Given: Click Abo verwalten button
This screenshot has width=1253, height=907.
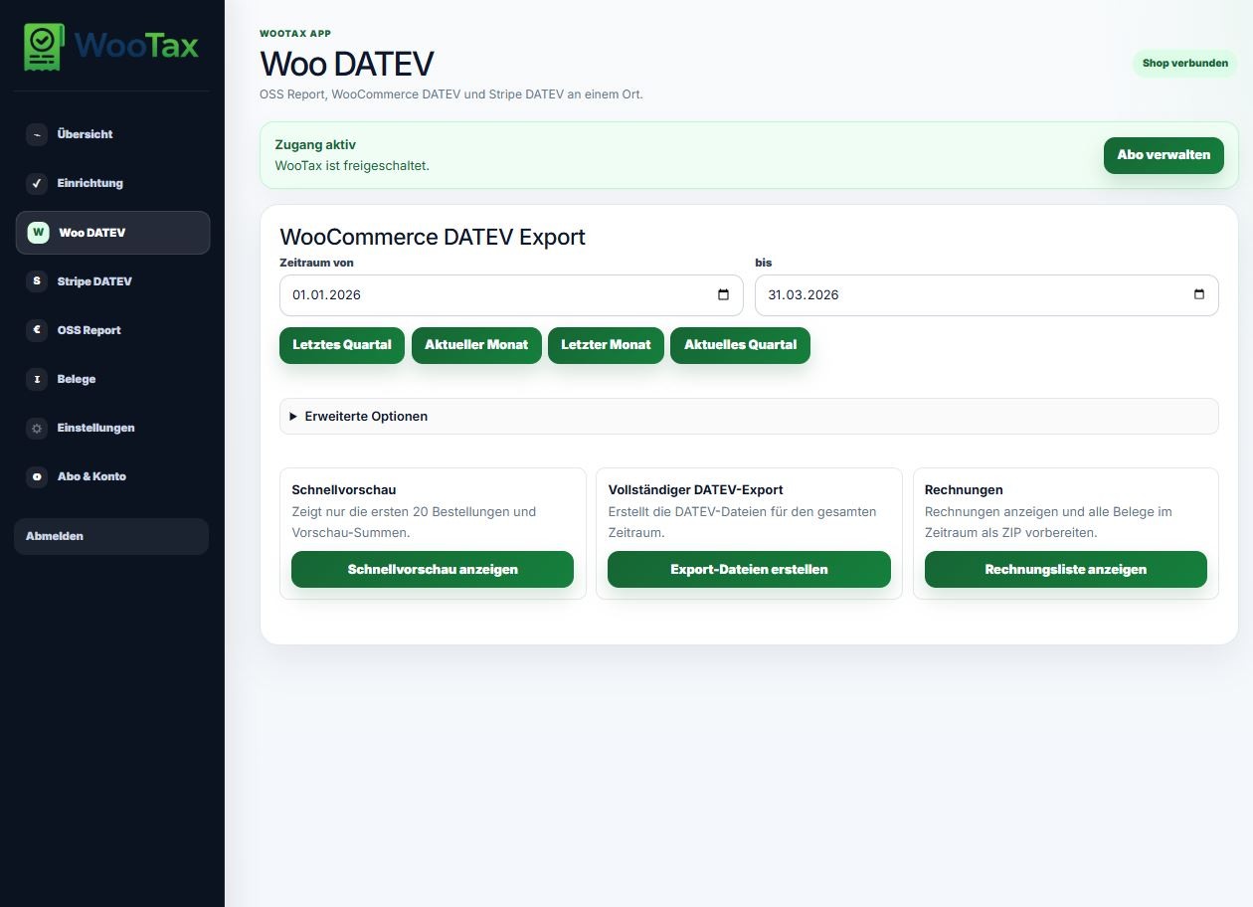Looking at the screenshot, I should (x=1163, y=155).
